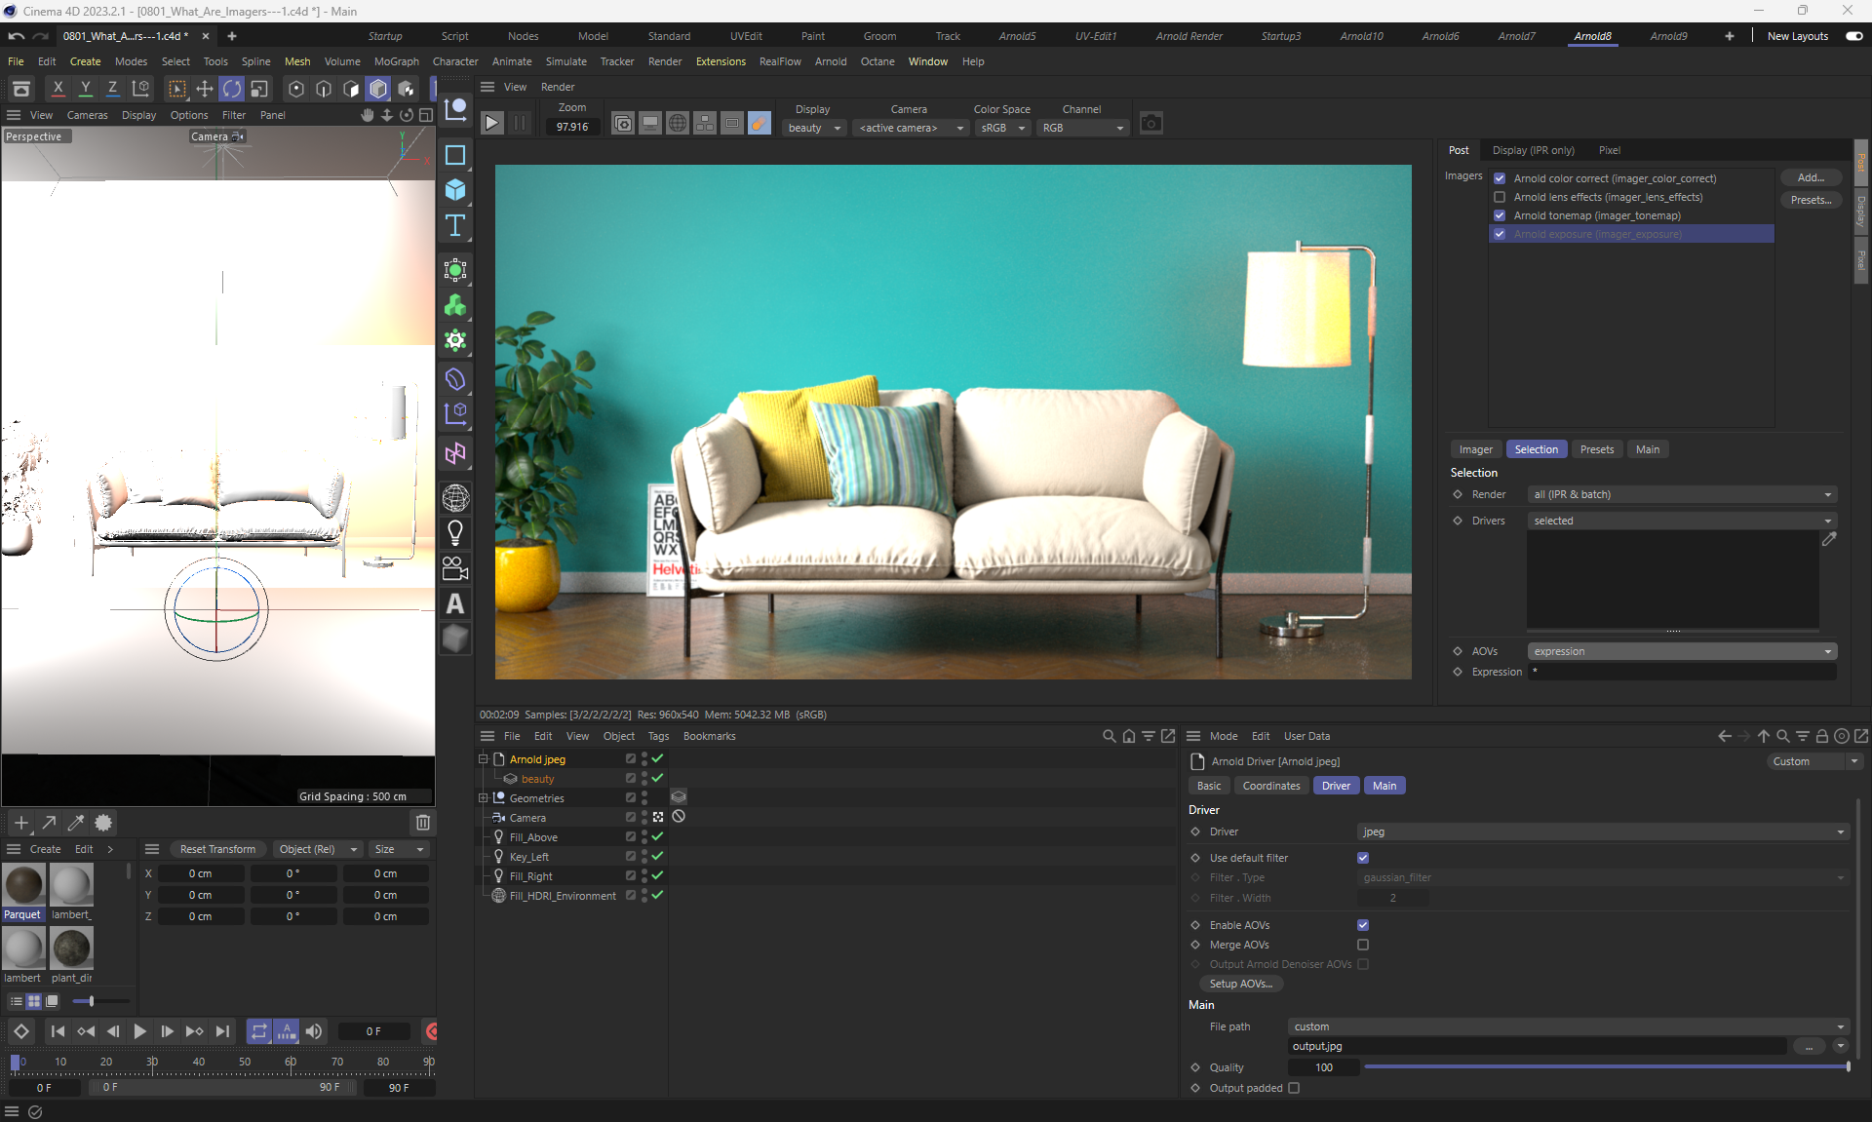Toggle the Merge AOVs checkbox
Image resolution: width=1872 pixels, height=1122 pixels.
tap(1363, 945)
